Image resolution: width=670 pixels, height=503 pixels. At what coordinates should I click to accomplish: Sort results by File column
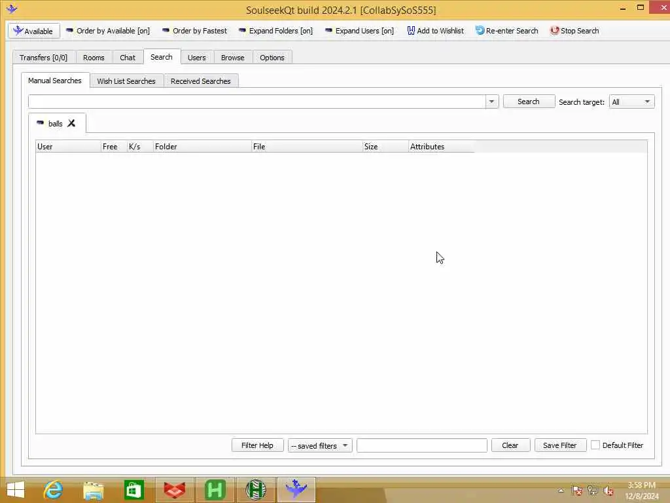307,146
